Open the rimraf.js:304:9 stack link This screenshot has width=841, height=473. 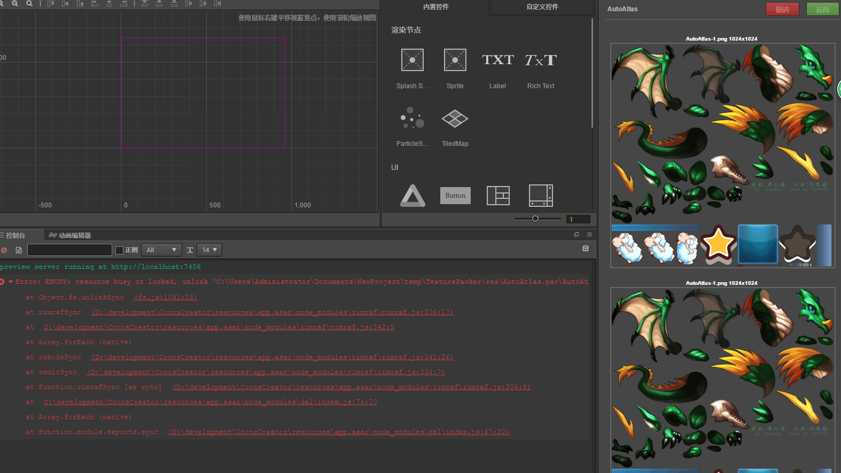click(x=352, y=387)
